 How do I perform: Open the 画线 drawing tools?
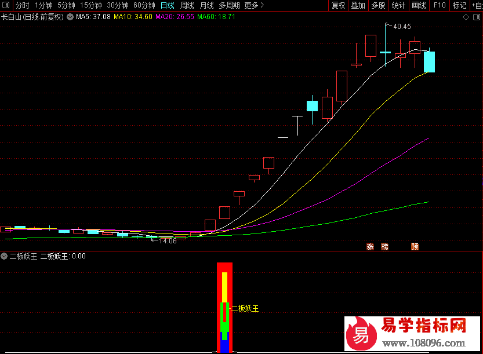coord(419,5)
